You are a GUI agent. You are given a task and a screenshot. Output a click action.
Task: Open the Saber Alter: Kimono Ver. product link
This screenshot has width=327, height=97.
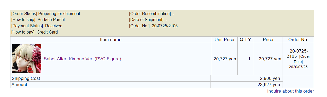(x=83, y=59)
